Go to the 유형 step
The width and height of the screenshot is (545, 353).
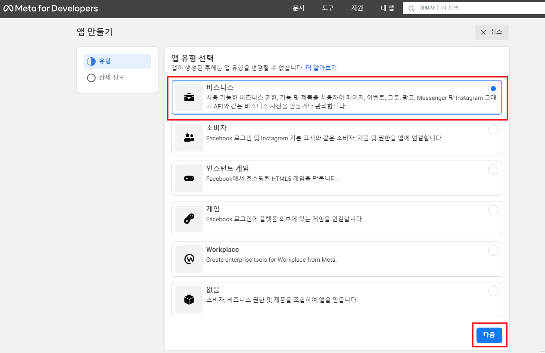pyautogui.click(x=117, y=62)
